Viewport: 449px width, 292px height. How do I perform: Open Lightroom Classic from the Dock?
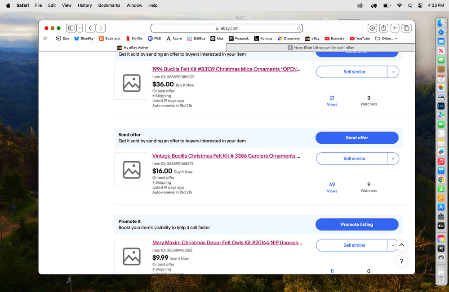441,106
